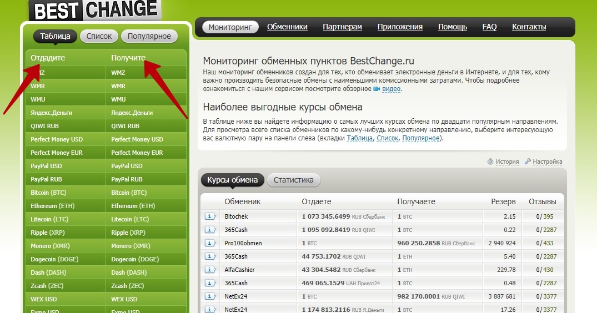Viewport: 597px width, 313px height.
Task: Click the История clock icon
Action: (490, 161)
